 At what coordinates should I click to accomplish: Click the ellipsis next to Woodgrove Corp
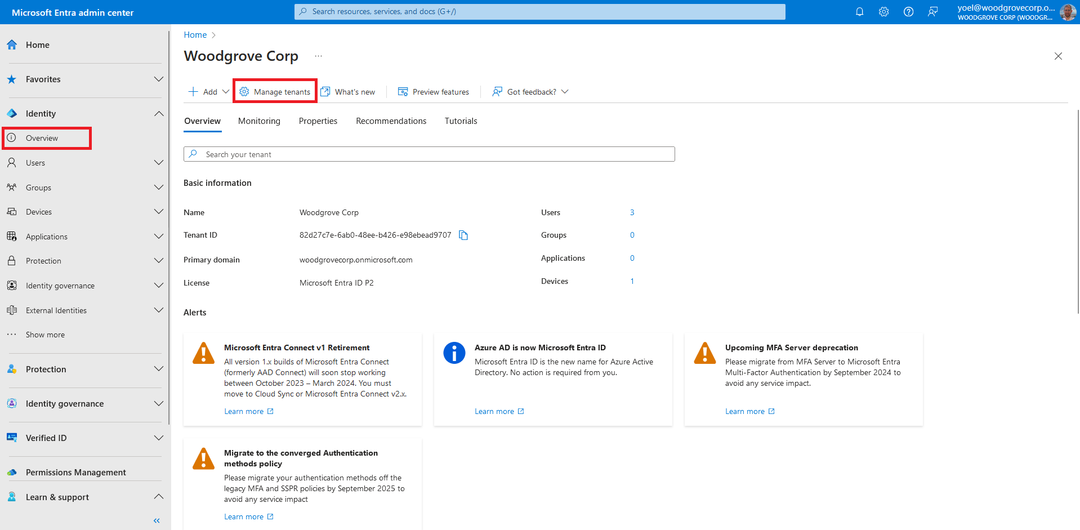pyautogui.click(x=318, y=56)
